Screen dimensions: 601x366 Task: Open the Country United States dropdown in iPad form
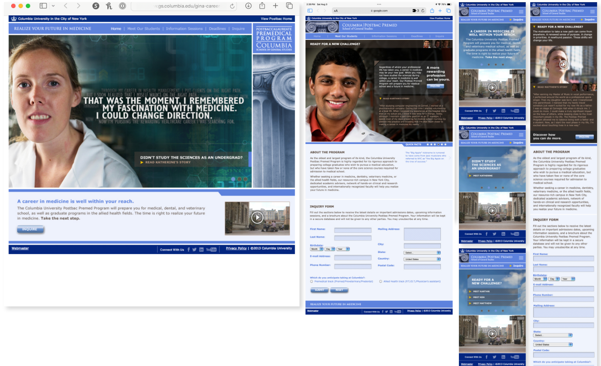tap(422, 259)
